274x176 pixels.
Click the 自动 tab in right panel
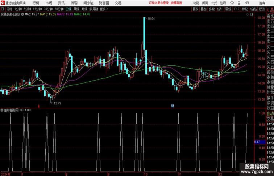point(270,114)
